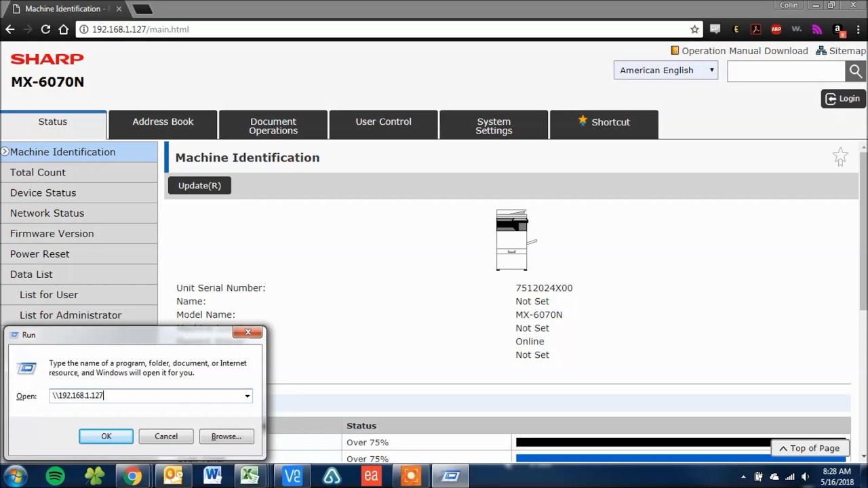Select Machine Identification in the sidebar
Viewport: 868px width, 488px height.
(79, 152)
